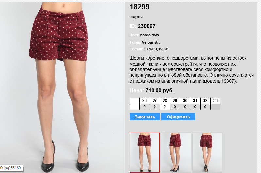The height and width of the screenshot is (173, 261).
Task: Click the blue Заказать button
Action: pyautogui.click(x=145, y=117)
